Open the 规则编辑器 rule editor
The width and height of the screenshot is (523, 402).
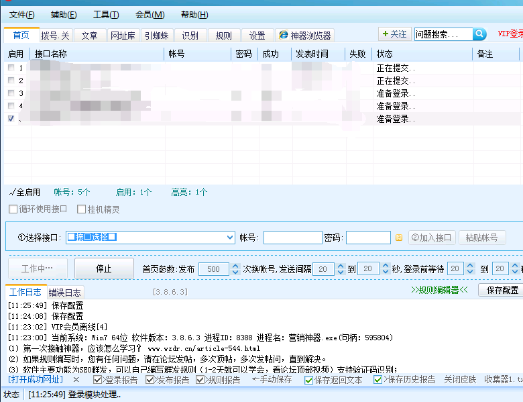[x=439, y=290]
